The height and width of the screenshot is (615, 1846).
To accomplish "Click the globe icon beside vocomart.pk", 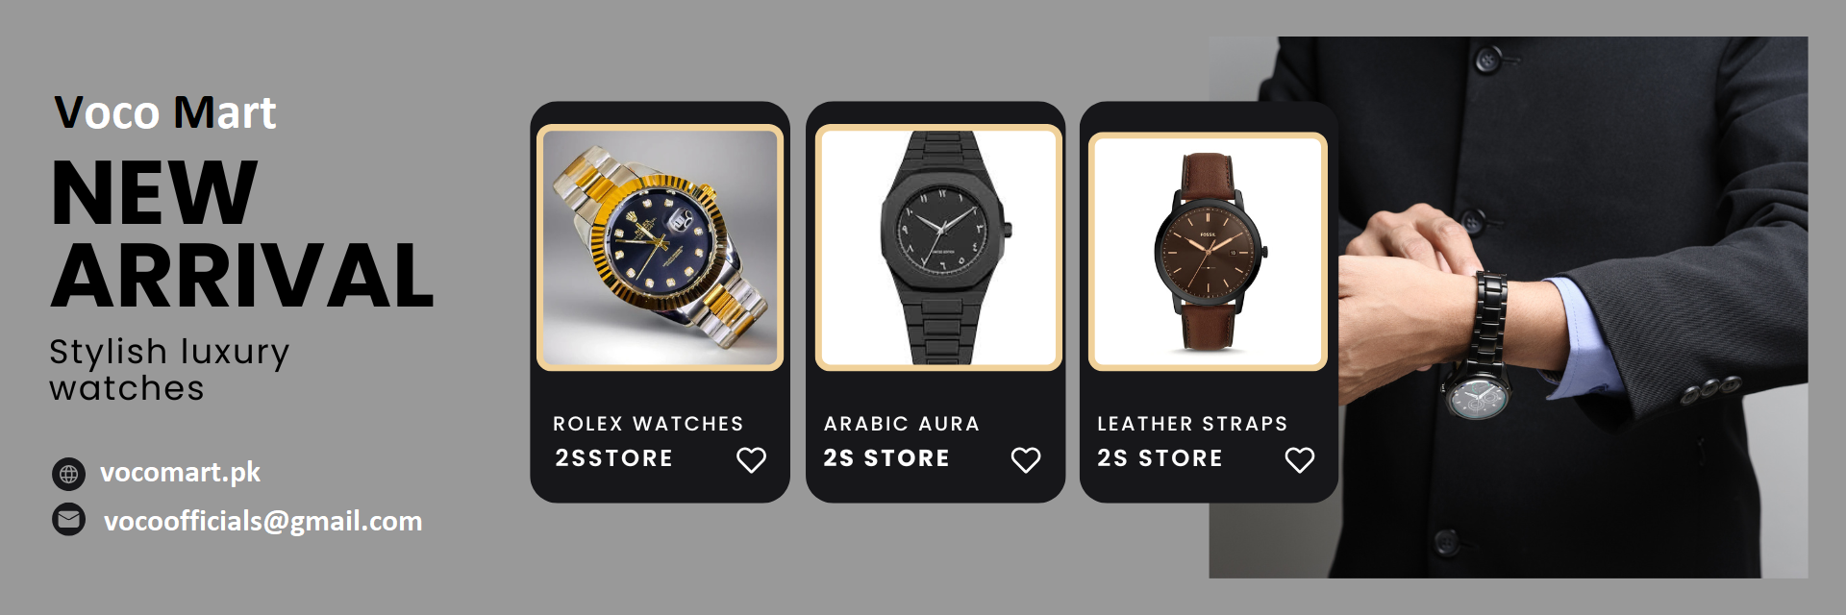I will (68, 474).
